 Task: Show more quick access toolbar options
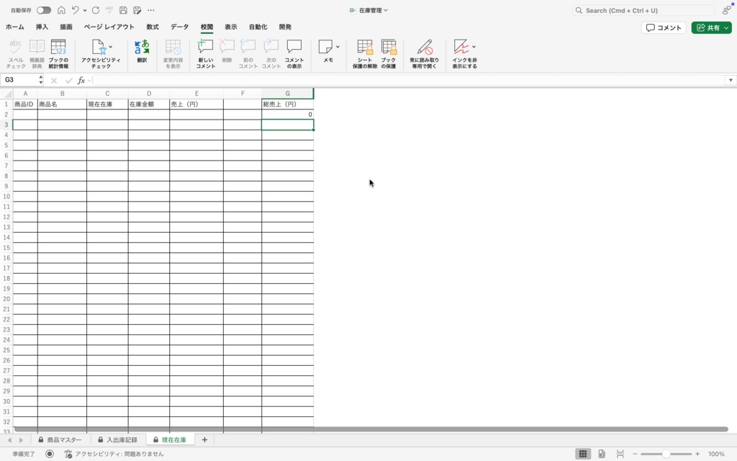pos(151,10)
